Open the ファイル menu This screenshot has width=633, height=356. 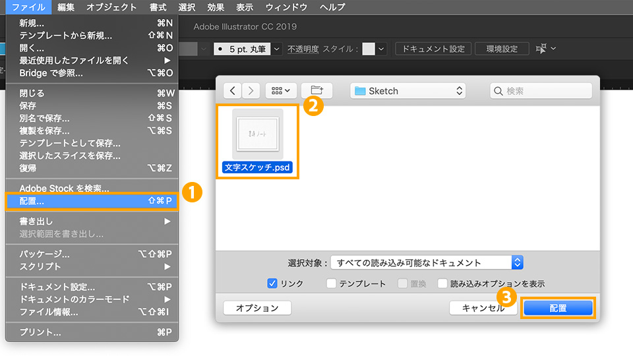(28, 7)
